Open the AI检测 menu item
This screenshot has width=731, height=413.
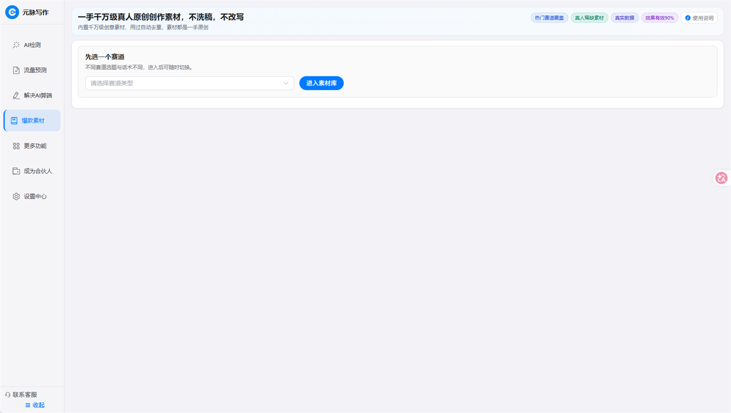(x=32, y=45)
